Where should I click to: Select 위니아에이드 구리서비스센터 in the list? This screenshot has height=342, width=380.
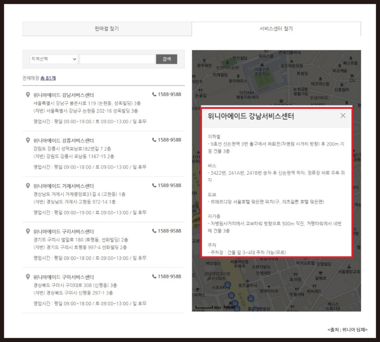tap(63, 231)
